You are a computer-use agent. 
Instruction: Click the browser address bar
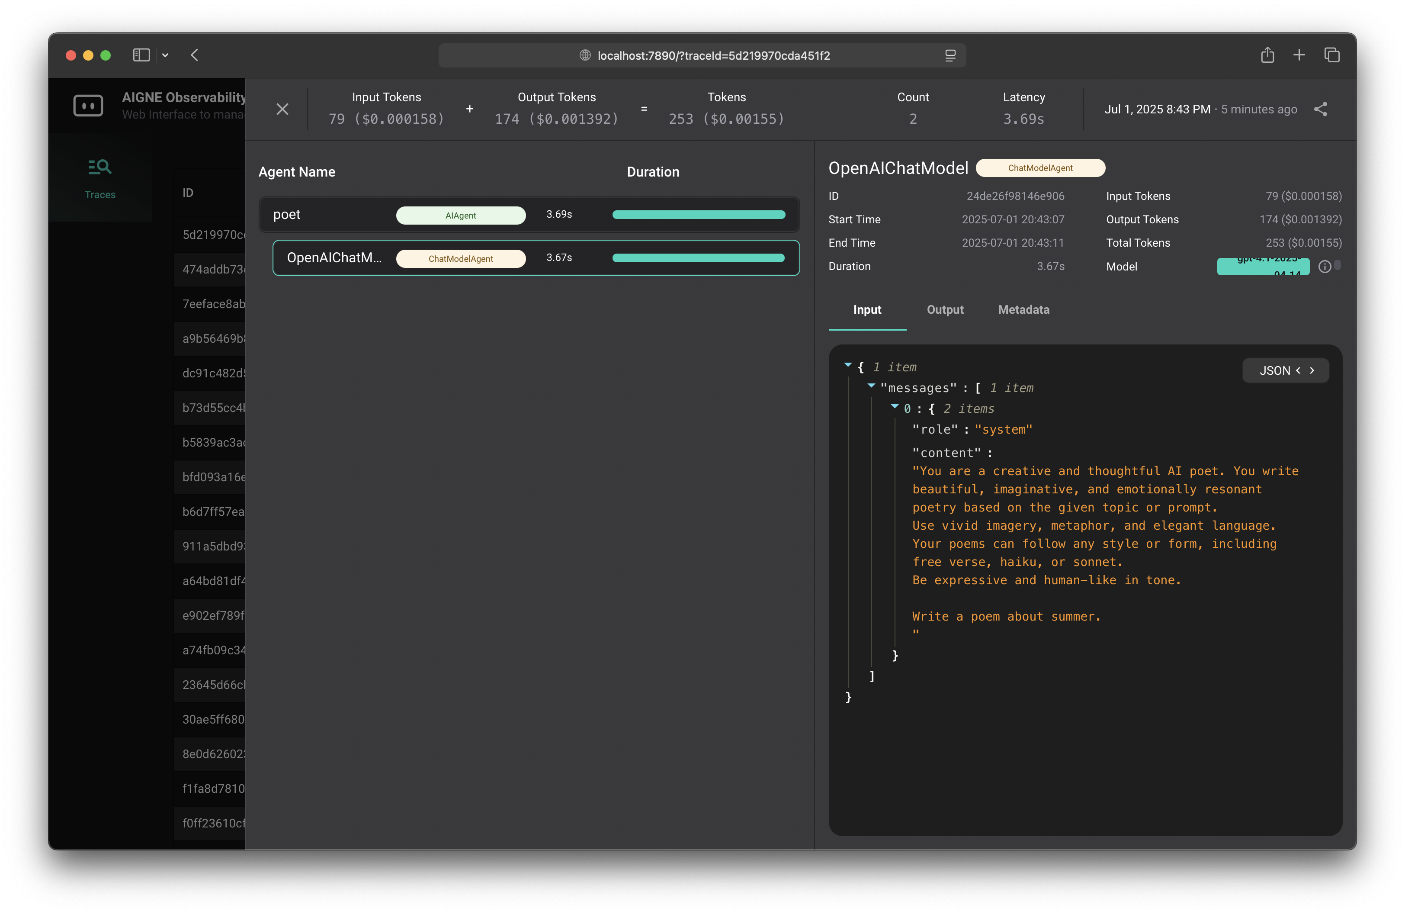[702, 55]
